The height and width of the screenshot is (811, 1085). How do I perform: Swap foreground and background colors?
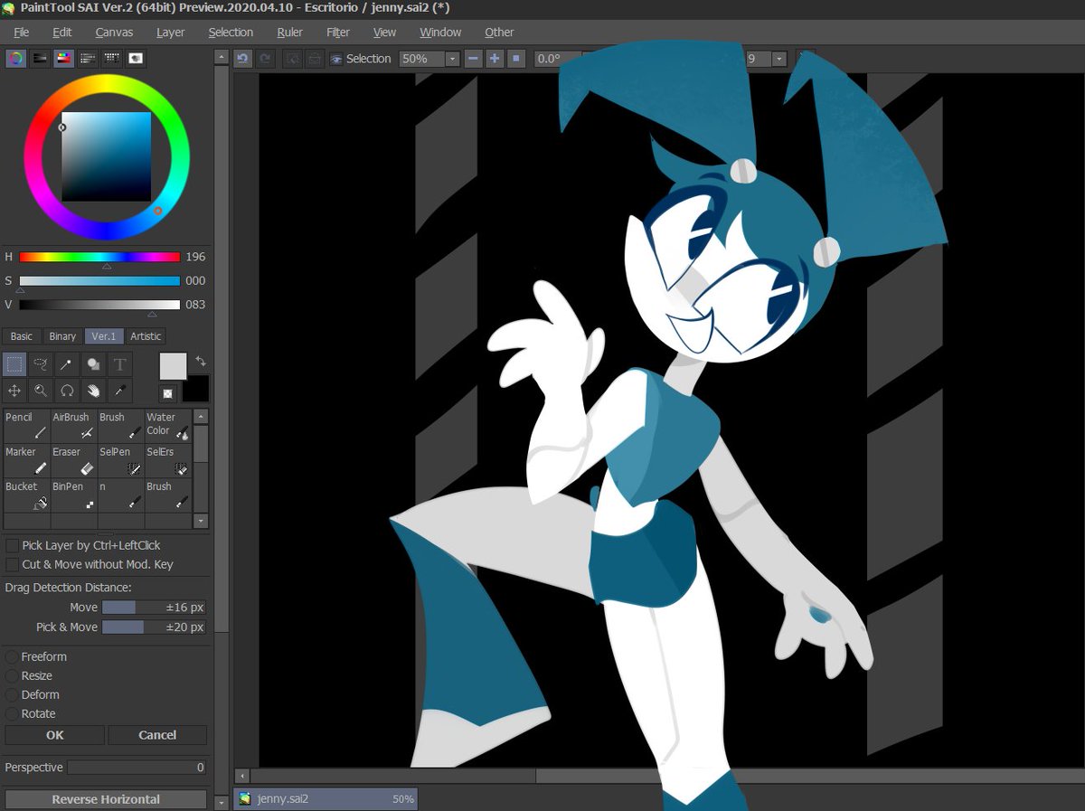(x=201, y=360)
